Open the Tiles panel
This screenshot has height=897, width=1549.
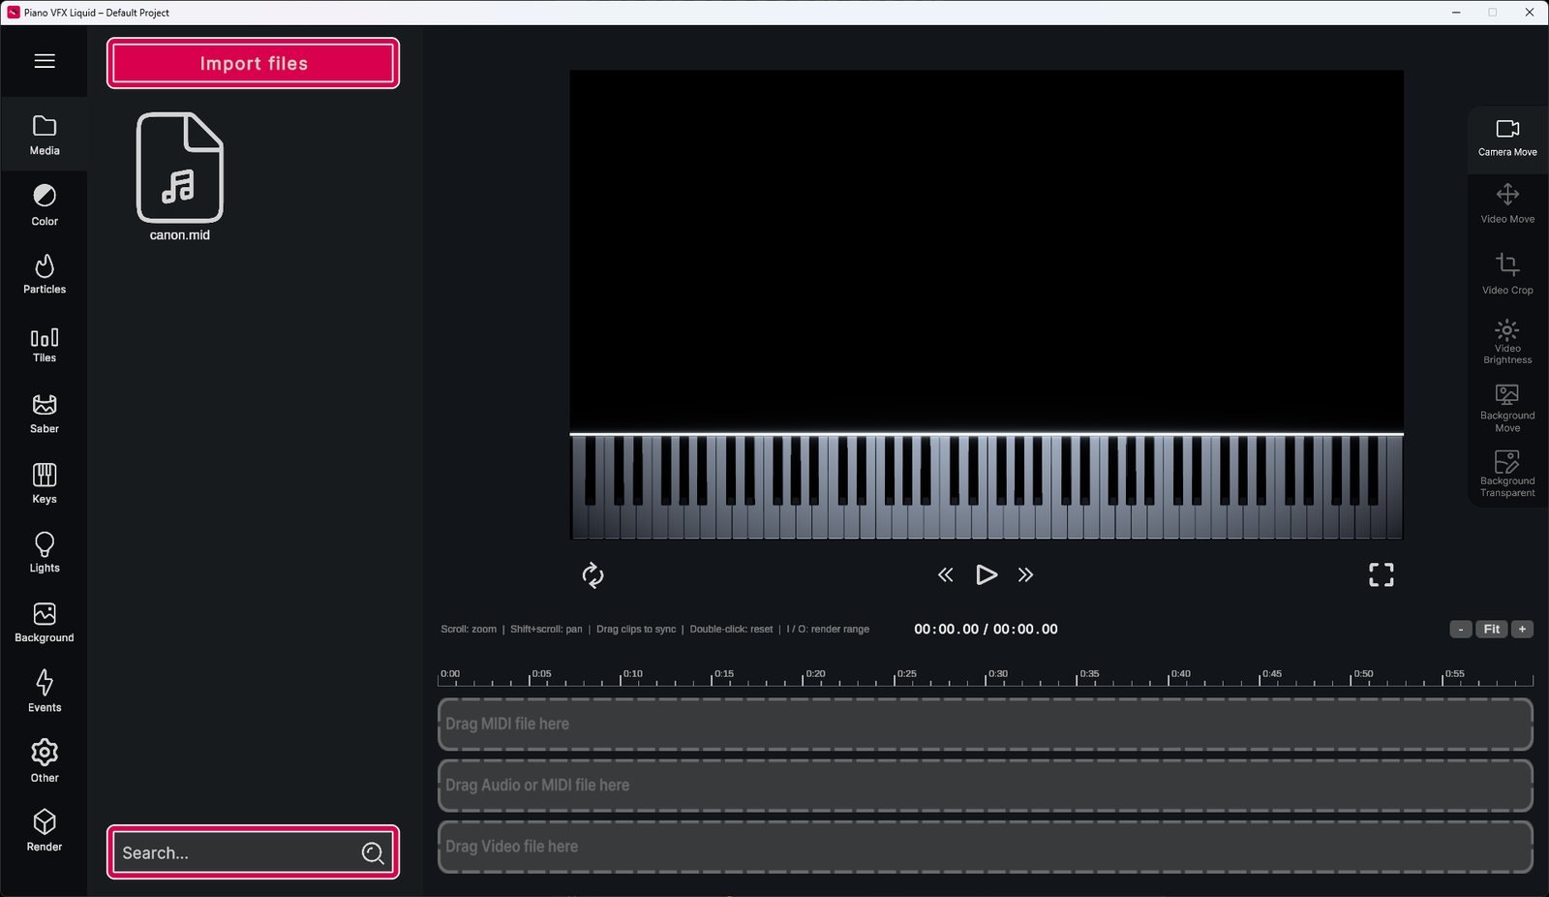[45, 345]
